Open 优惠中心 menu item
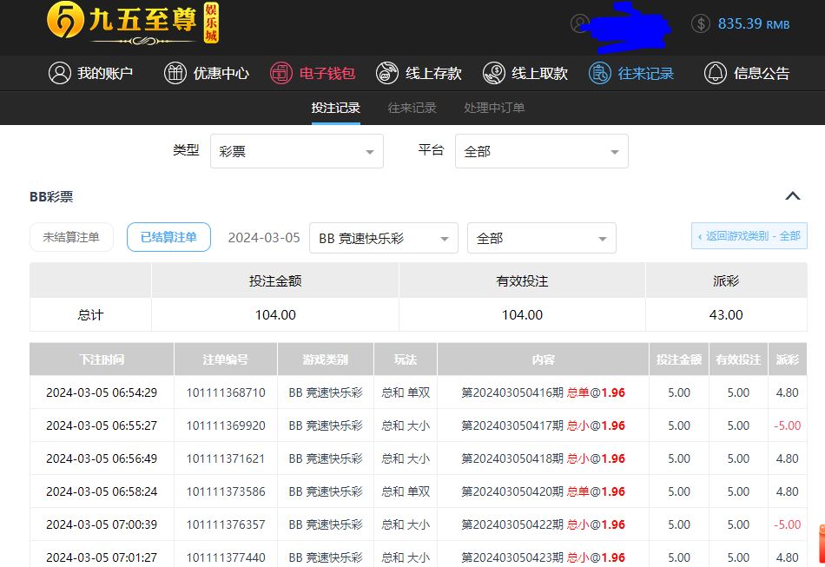Screen dimensions: 825x567 coord(207,73)
